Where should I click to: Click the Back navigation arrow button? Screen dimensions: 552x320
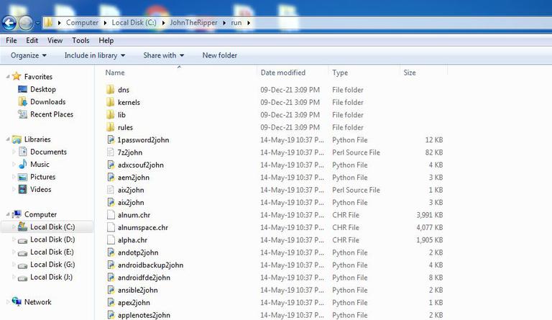[x=9, y=23]
